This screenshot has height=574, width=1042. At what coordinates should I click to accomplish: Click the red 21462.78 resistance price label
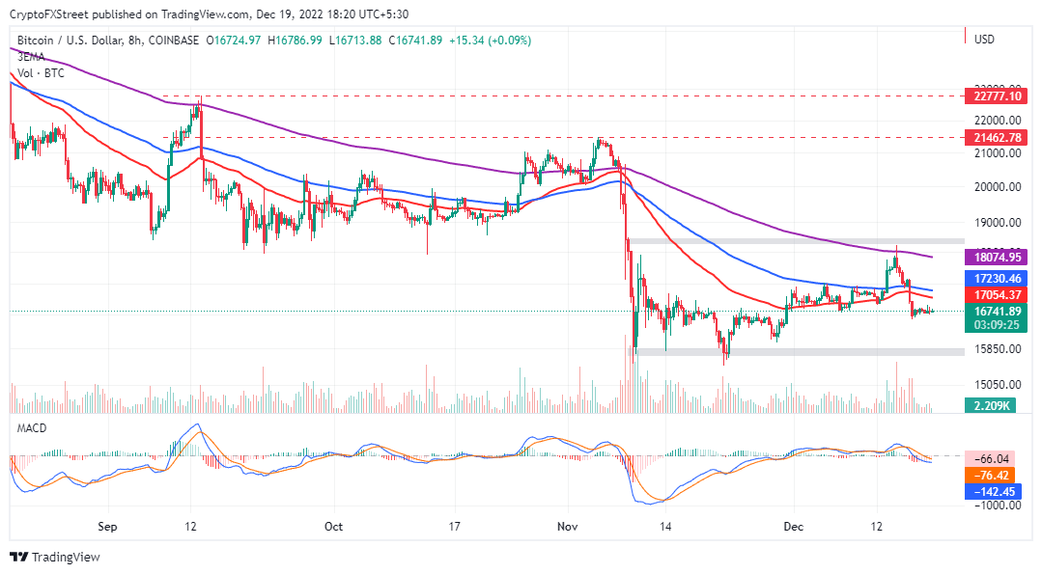(1000, 139)
